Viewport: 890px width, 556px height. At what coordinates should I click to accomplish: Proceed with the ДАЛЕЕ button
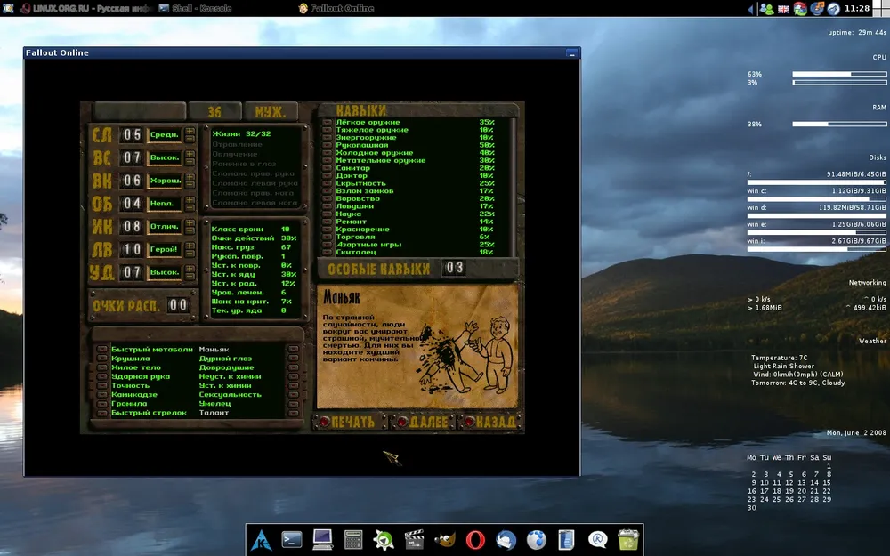point(424,422)
